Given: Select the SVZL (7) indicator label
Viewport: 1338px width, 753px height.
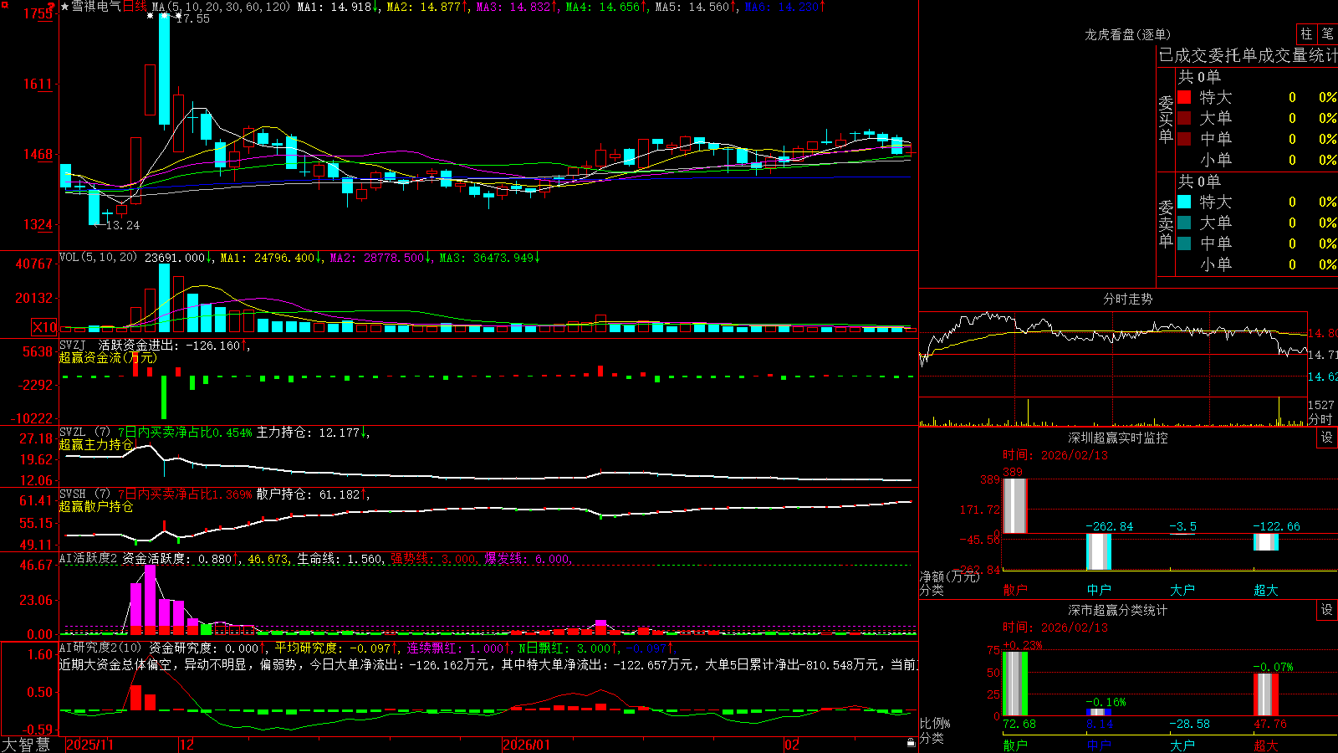Looking at the screenshot, I should point(84,433).
